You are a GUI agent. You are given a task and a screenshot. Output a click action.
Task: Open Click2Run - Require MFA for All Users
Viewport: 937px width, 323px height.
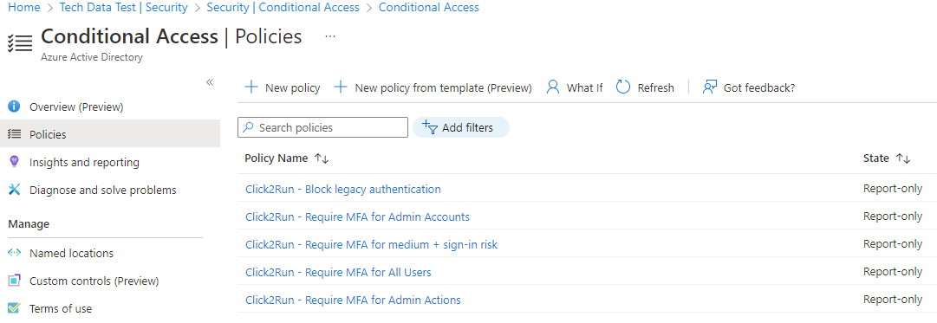(338, 272)
